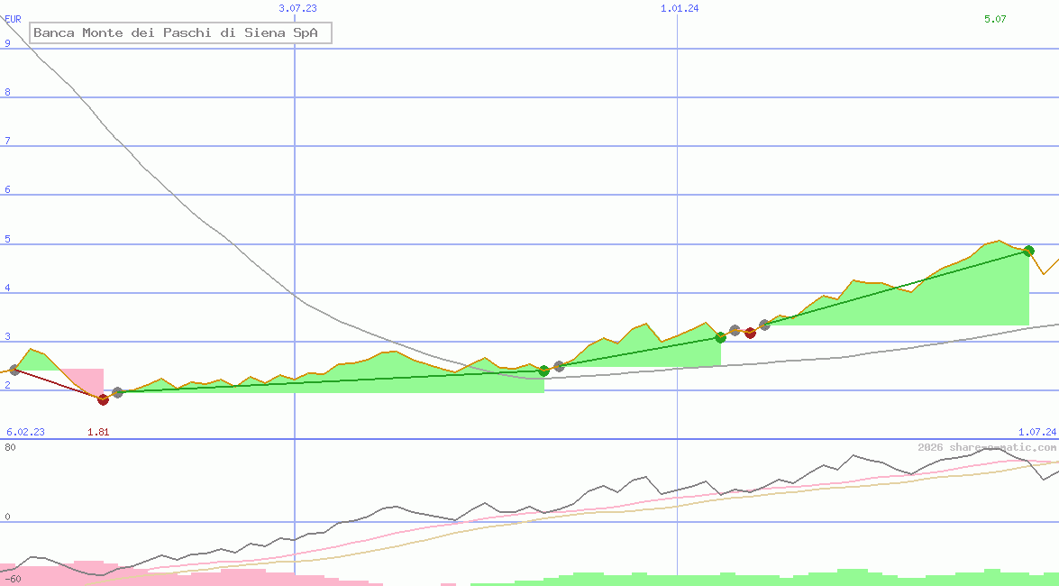Open the share-o-matic.com watermark link
Screen dimensions: 1059x586
point(987,447)
